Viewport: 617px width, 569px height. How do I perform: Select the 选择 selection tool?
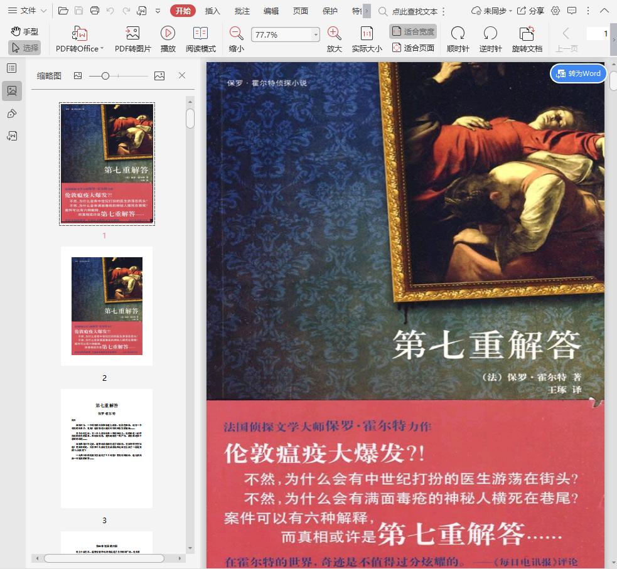coord(24,48)
